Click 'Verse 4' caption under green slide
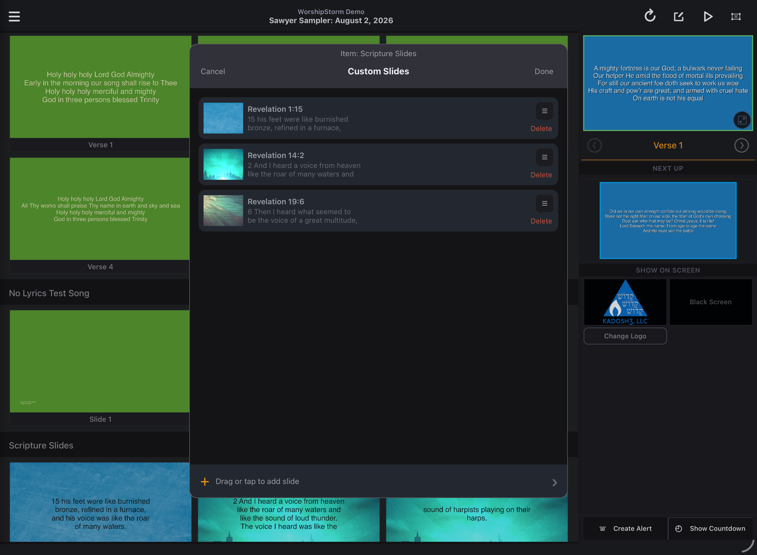 point(100,267)
